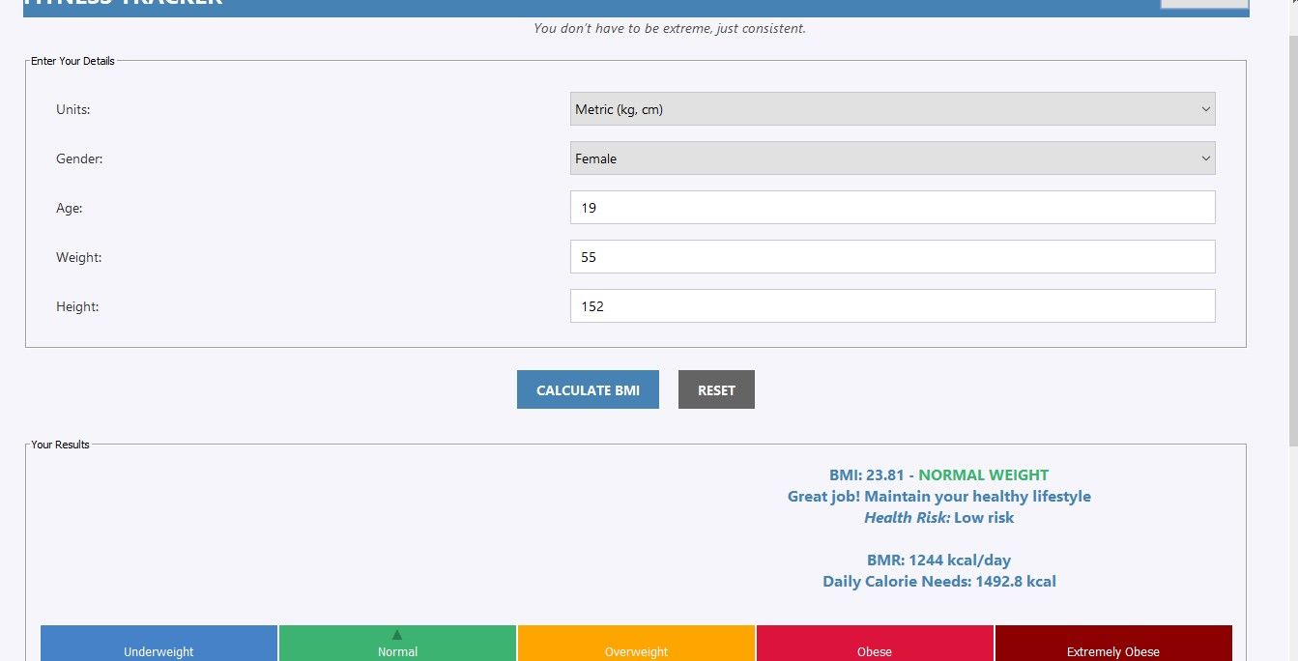Viewport: 1298px width, 661px height.
Task: Open the Gender dropdown showing Female
Action: click(x=892, y=158)
